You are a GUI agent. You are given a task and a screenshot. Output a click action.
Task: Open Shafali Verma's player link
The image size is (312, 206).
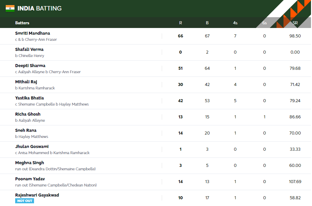(29, 50)
